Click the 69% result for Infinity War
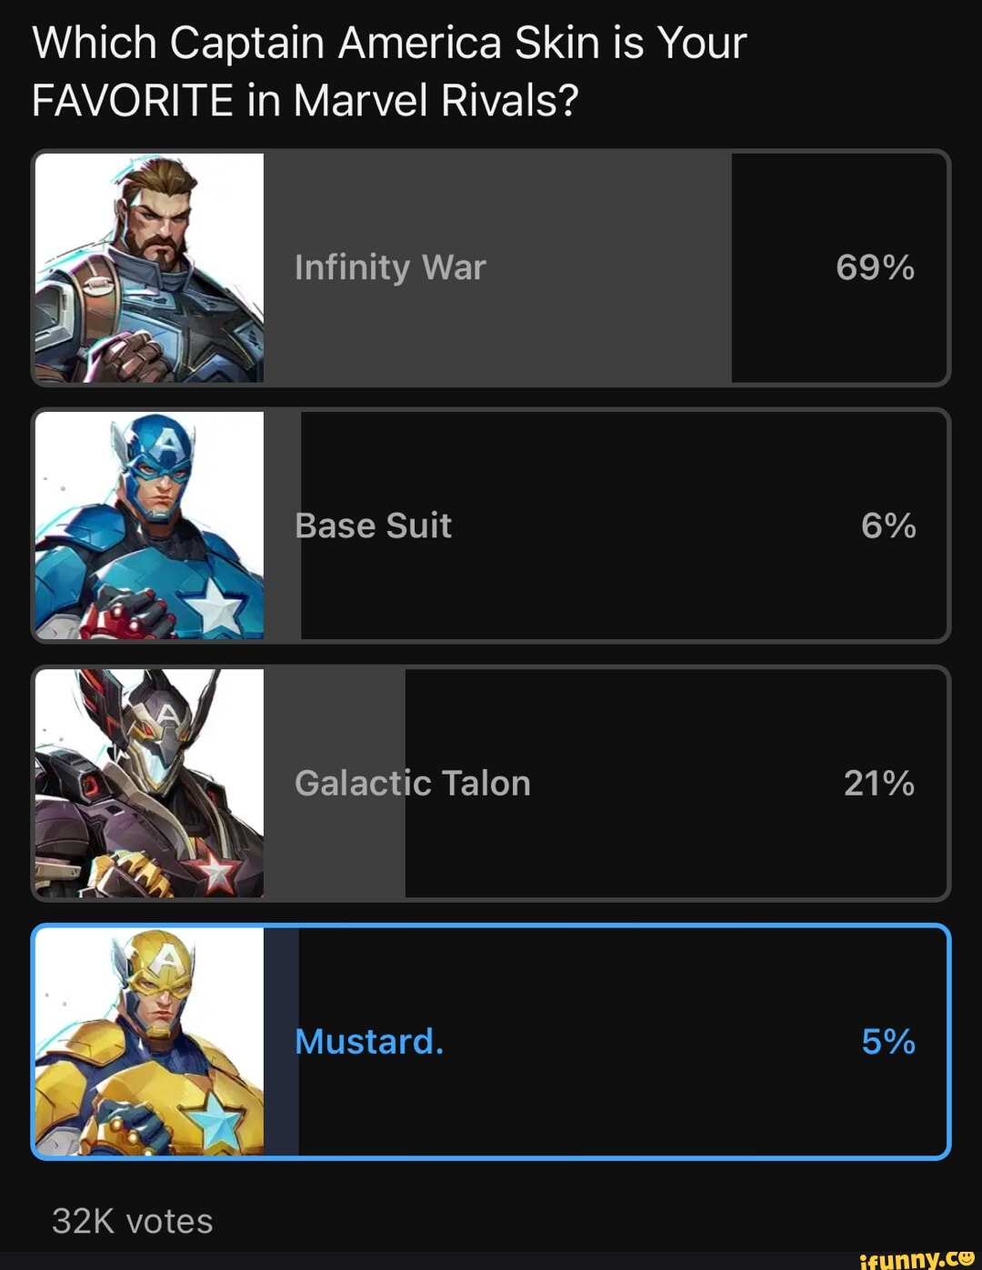 click(x=877, y=266)
